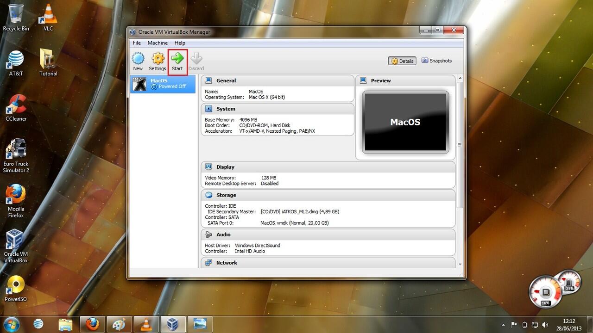Click Base Memory 4096 MB value
Image resolution: width=593 pixels, height=333 pixels.
tap(248, 120)
